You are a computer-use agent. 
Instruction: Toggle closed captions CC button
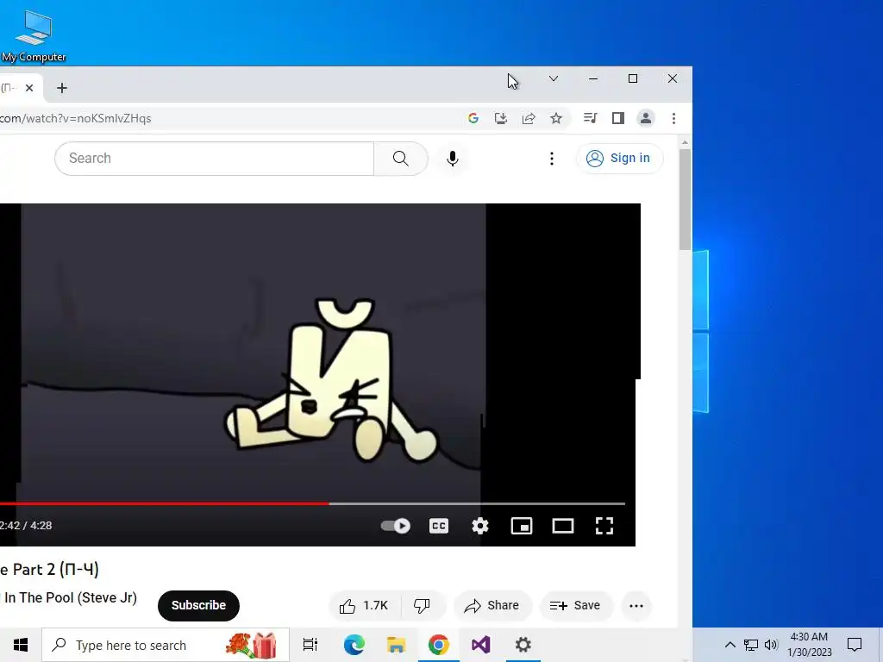[439, 526]
